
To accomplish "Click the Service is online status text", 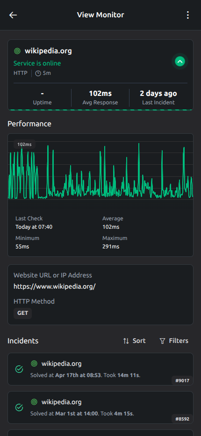I will 37,64.
